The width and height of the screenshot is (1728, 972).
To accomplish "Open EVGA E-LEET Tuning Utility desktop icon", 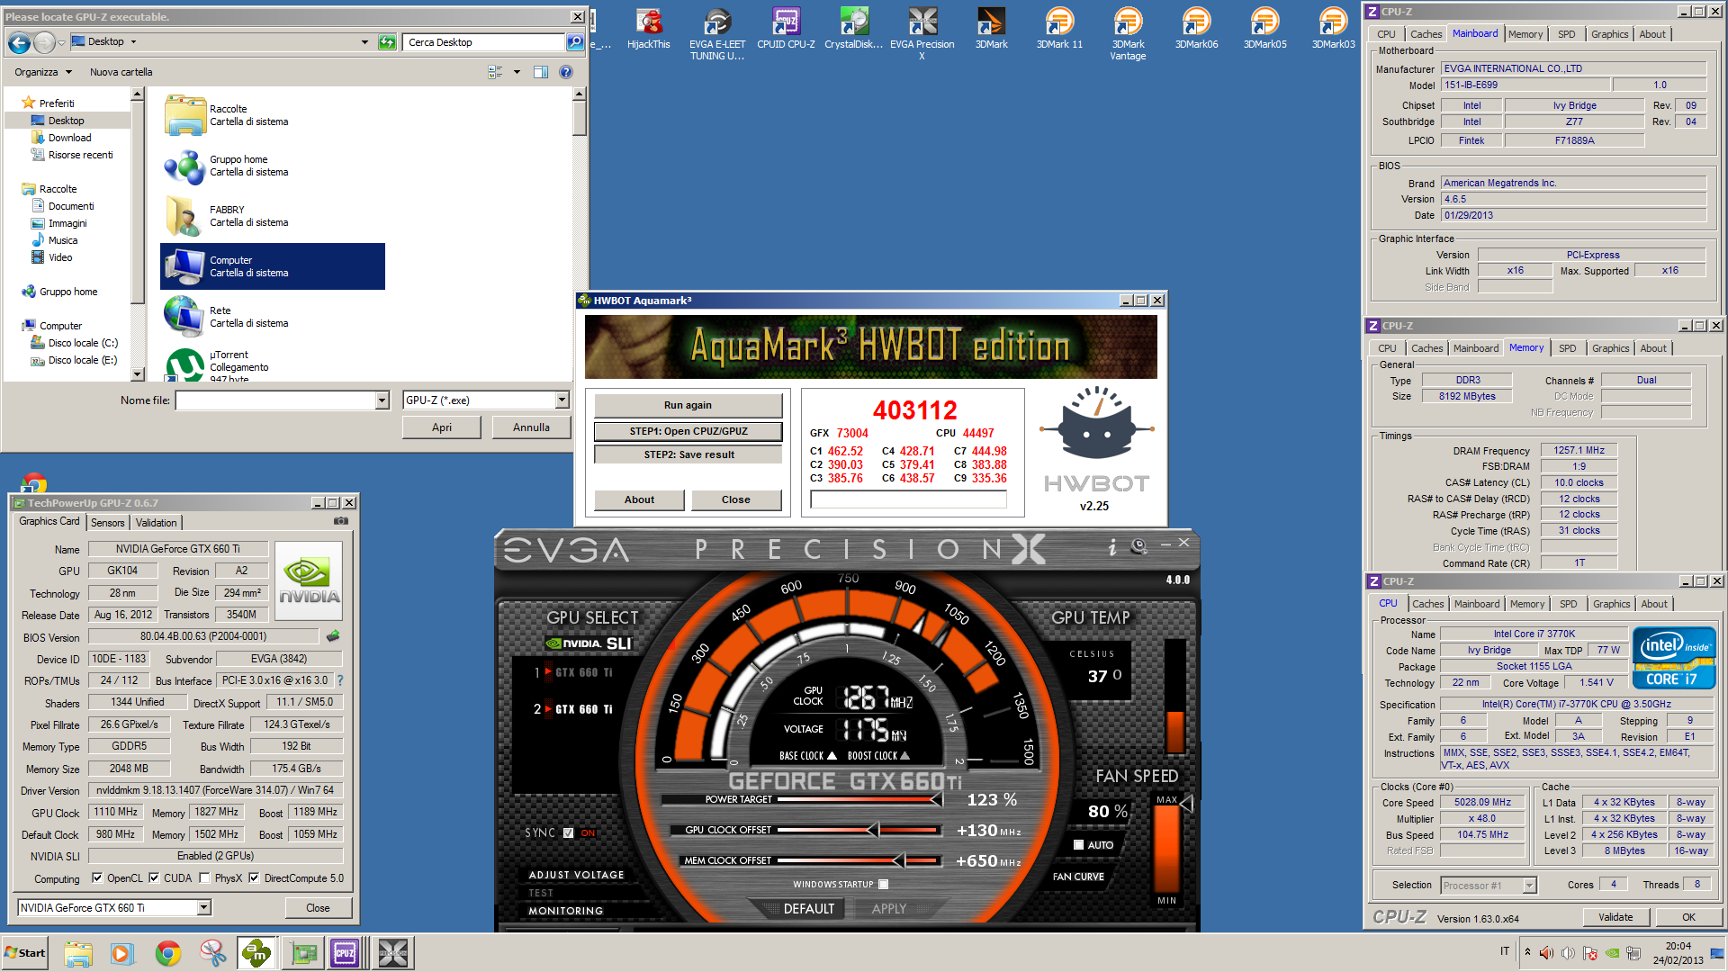I will pos(717,34).
